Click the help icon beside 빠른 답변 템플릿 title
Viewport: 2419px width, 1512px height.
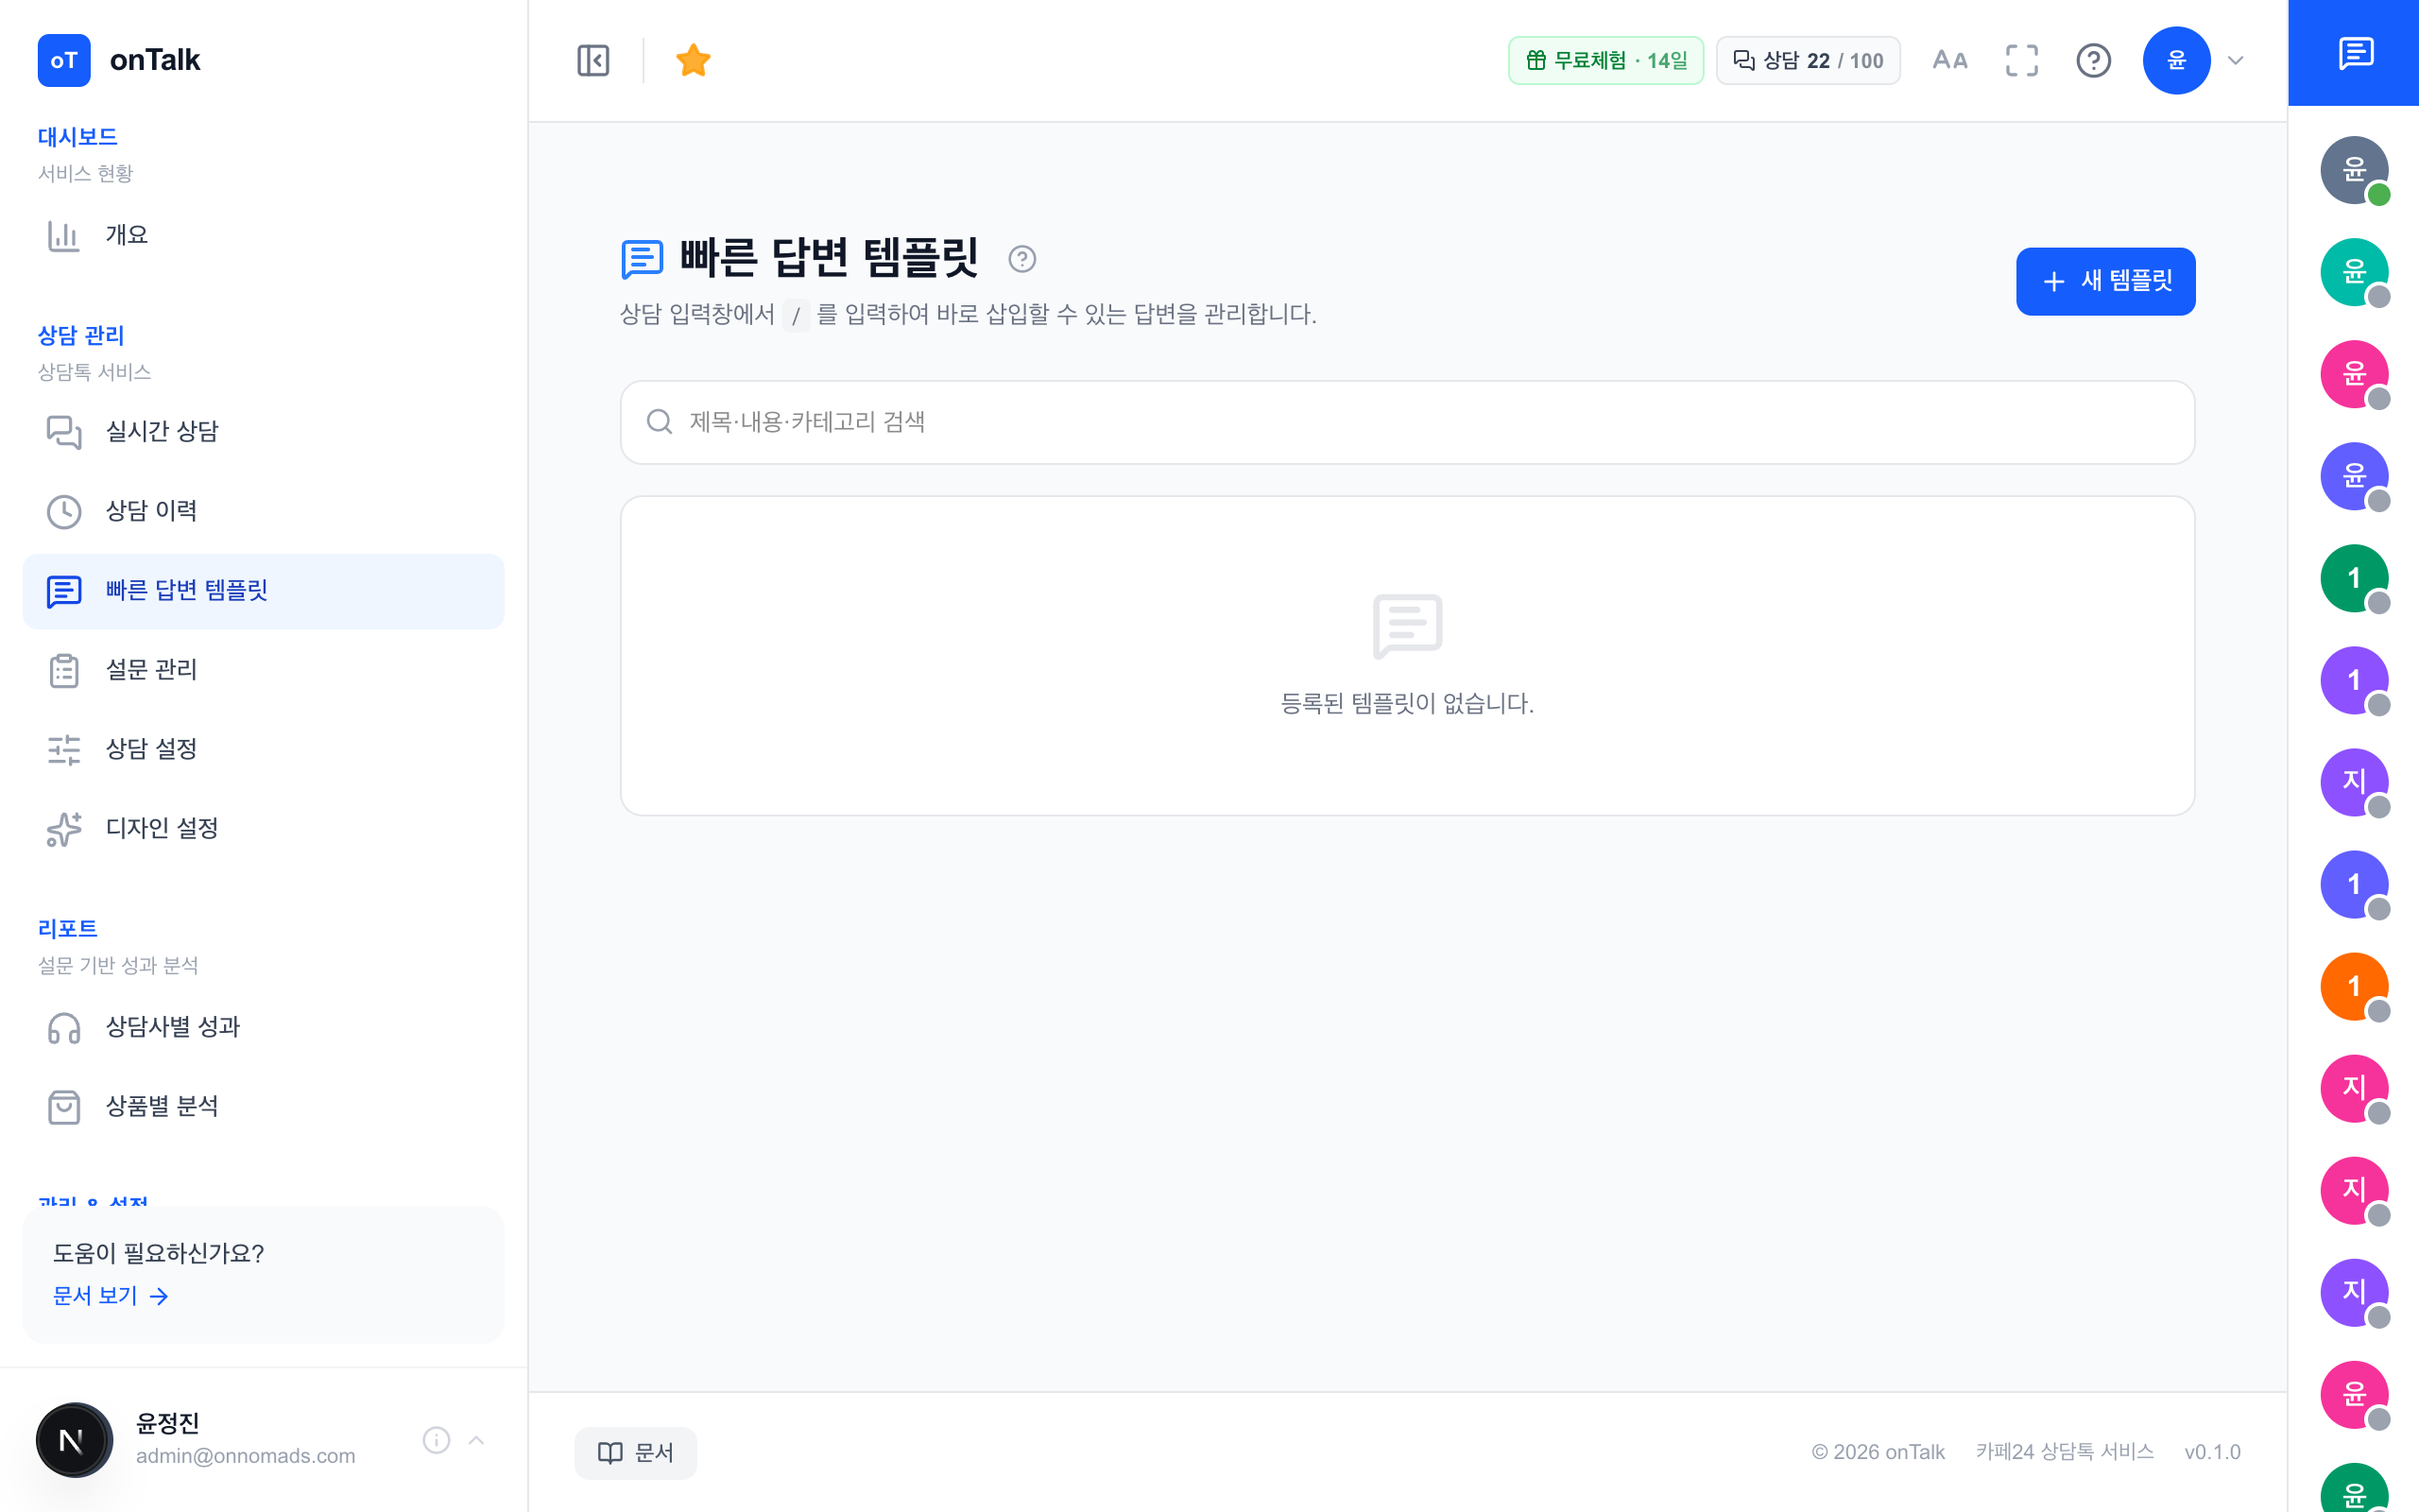1021,259
